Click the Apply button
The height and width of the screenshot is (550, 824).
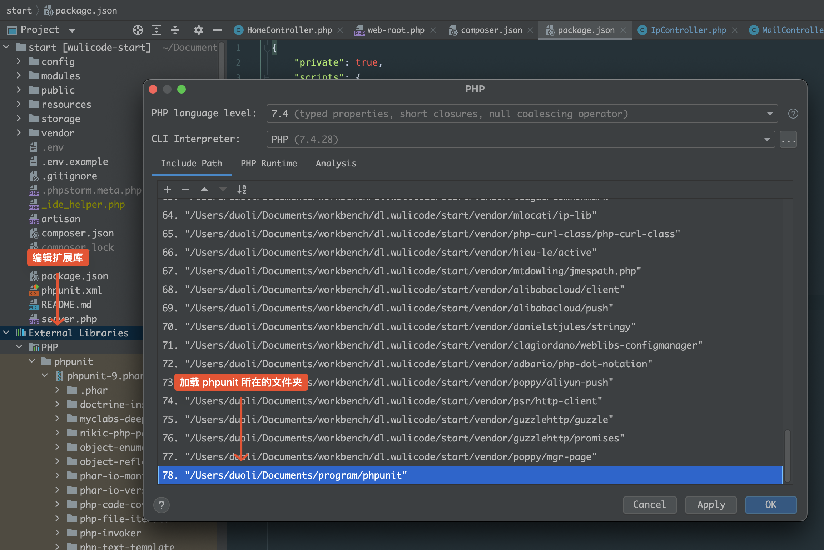click(x=711, y=505)
